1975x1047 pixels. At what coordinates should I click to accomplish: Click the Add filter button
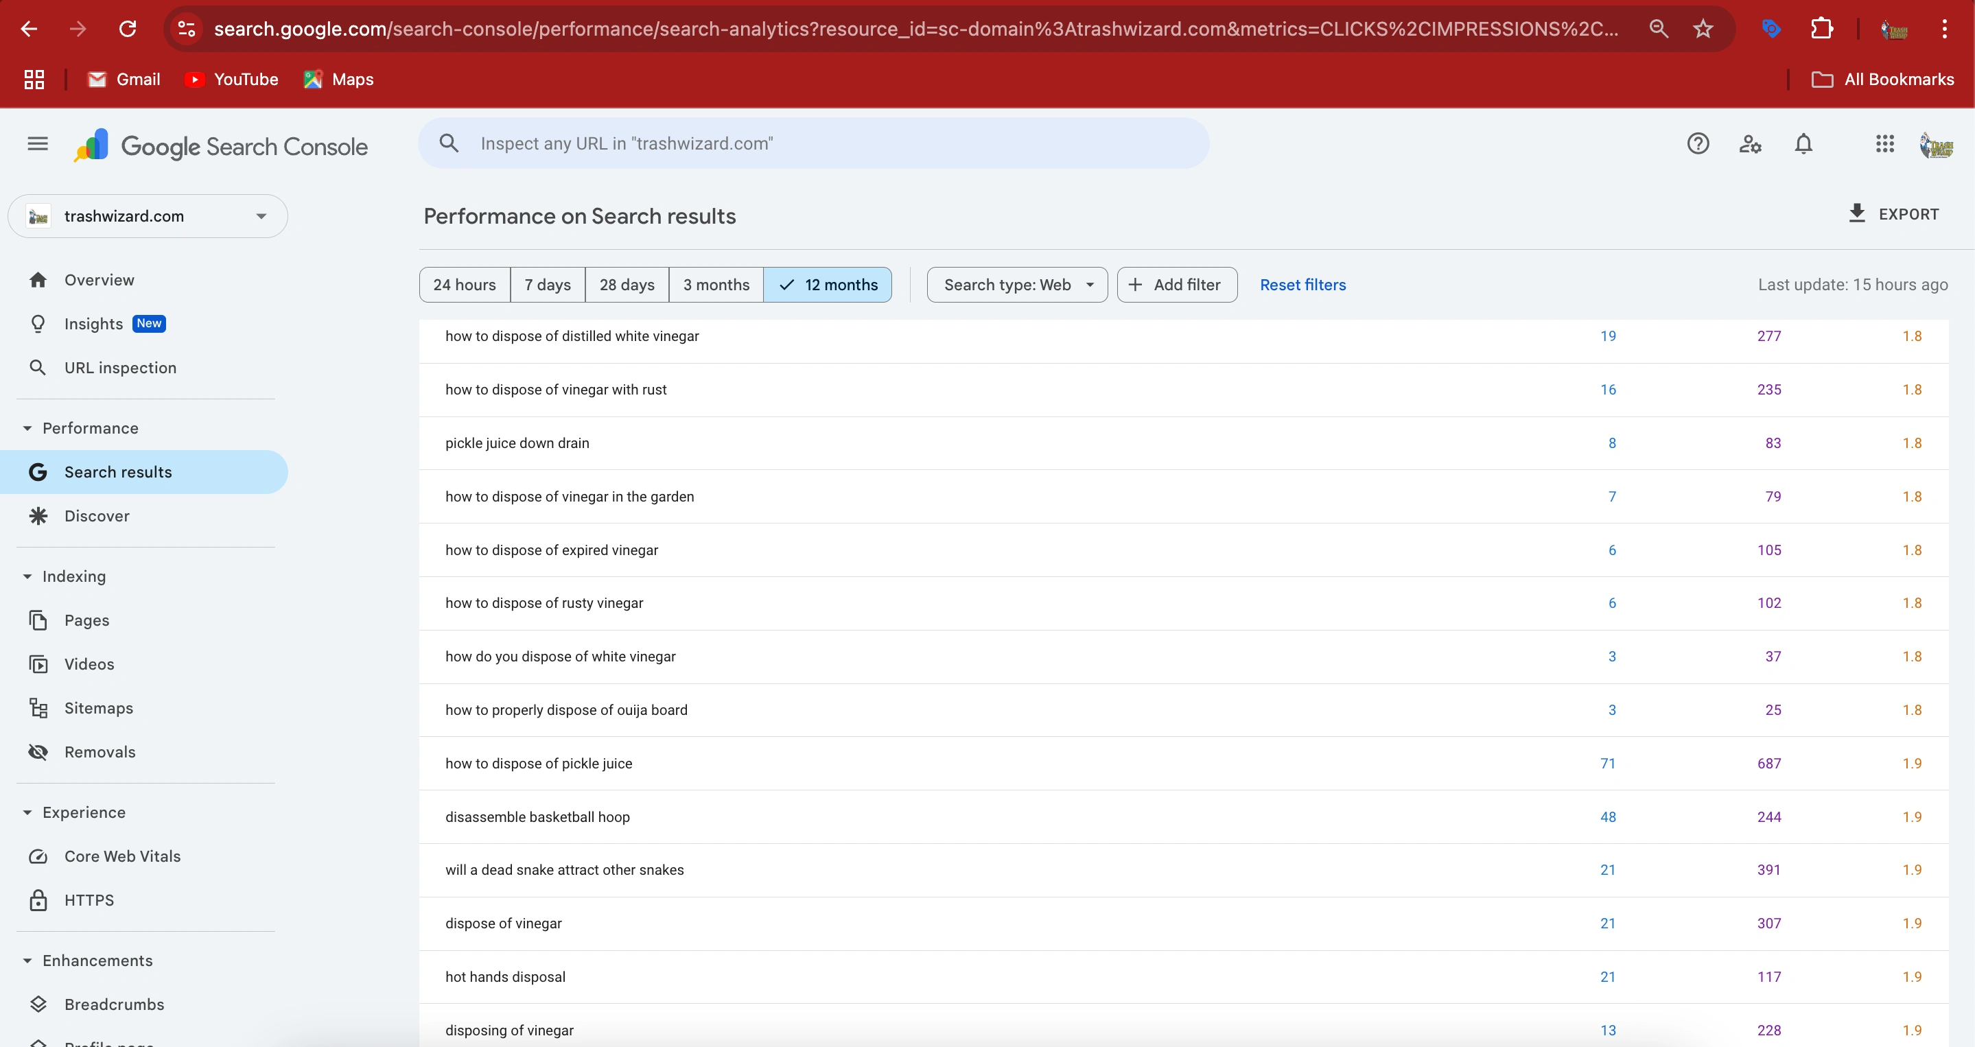pyautogui.click(x=1176, y=285)
